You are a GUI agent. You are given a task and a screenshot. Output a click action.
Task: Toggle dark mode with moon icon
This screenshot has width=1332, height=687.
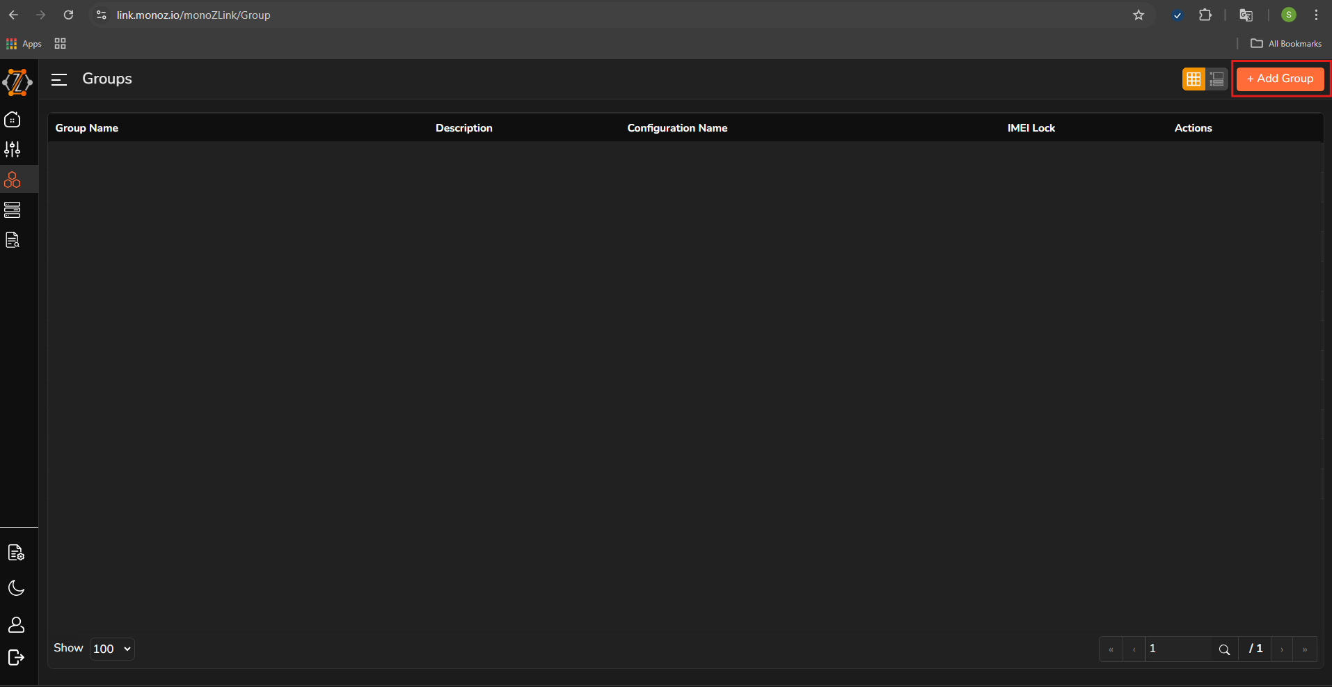click(x=16, y=588)
